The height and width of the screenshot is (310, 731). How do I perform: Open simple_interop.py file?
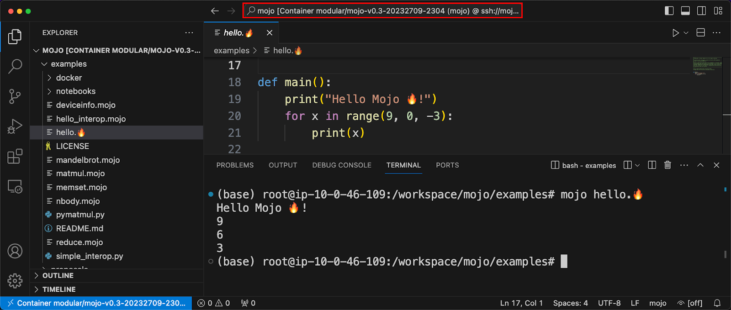[x=117, y=256]
